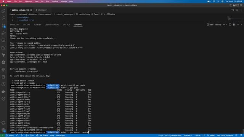Click LF end-of-line status item
The width and height of the screenshot is (244, 137).
tap(204, 135)
